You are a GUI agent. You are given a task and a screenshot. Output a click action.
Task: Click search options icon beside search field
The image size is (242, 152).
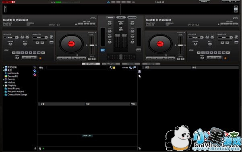pyautogui.click(x=110, y=67)
